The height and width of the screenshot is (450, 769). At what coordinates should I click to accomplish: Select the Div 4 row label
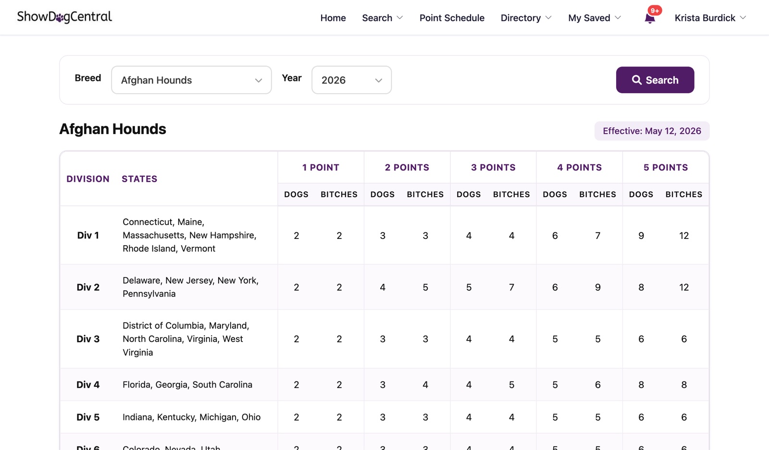(88, 385)
